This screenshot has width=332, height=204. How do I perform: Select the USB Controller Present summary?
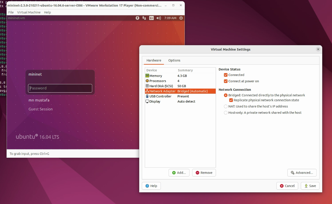(x=183, y=96)
